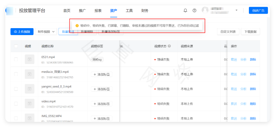This screenshot has height=127, width=275.
Task: Add a tag to IMG_0592.MP4
Action: click(x=102, y=118)
